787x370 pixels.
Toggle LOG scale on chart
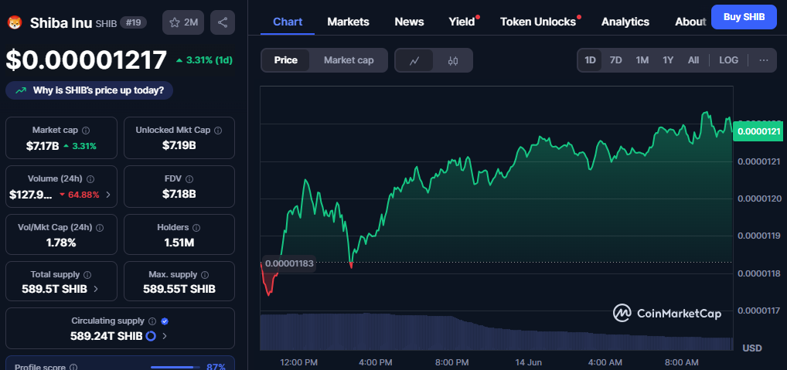[x=728, y=60]
